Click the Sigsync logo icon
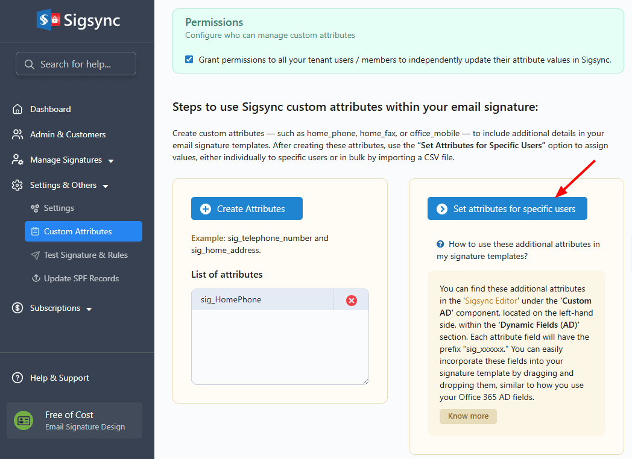The width and height of the screenshot is (632, 459). coord(48,20)
